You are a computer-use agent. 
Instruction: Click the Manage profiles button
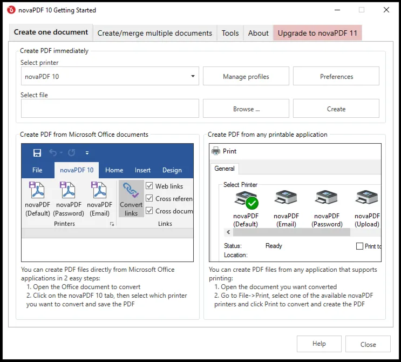[246, 76]
